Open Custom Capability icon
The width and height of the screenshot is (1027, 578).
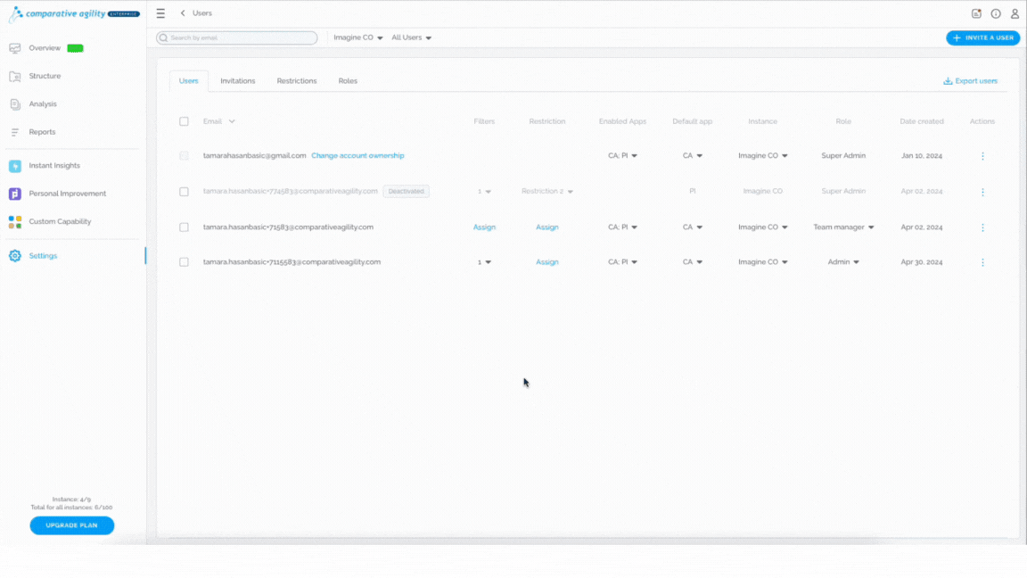(x=15, y=222)
